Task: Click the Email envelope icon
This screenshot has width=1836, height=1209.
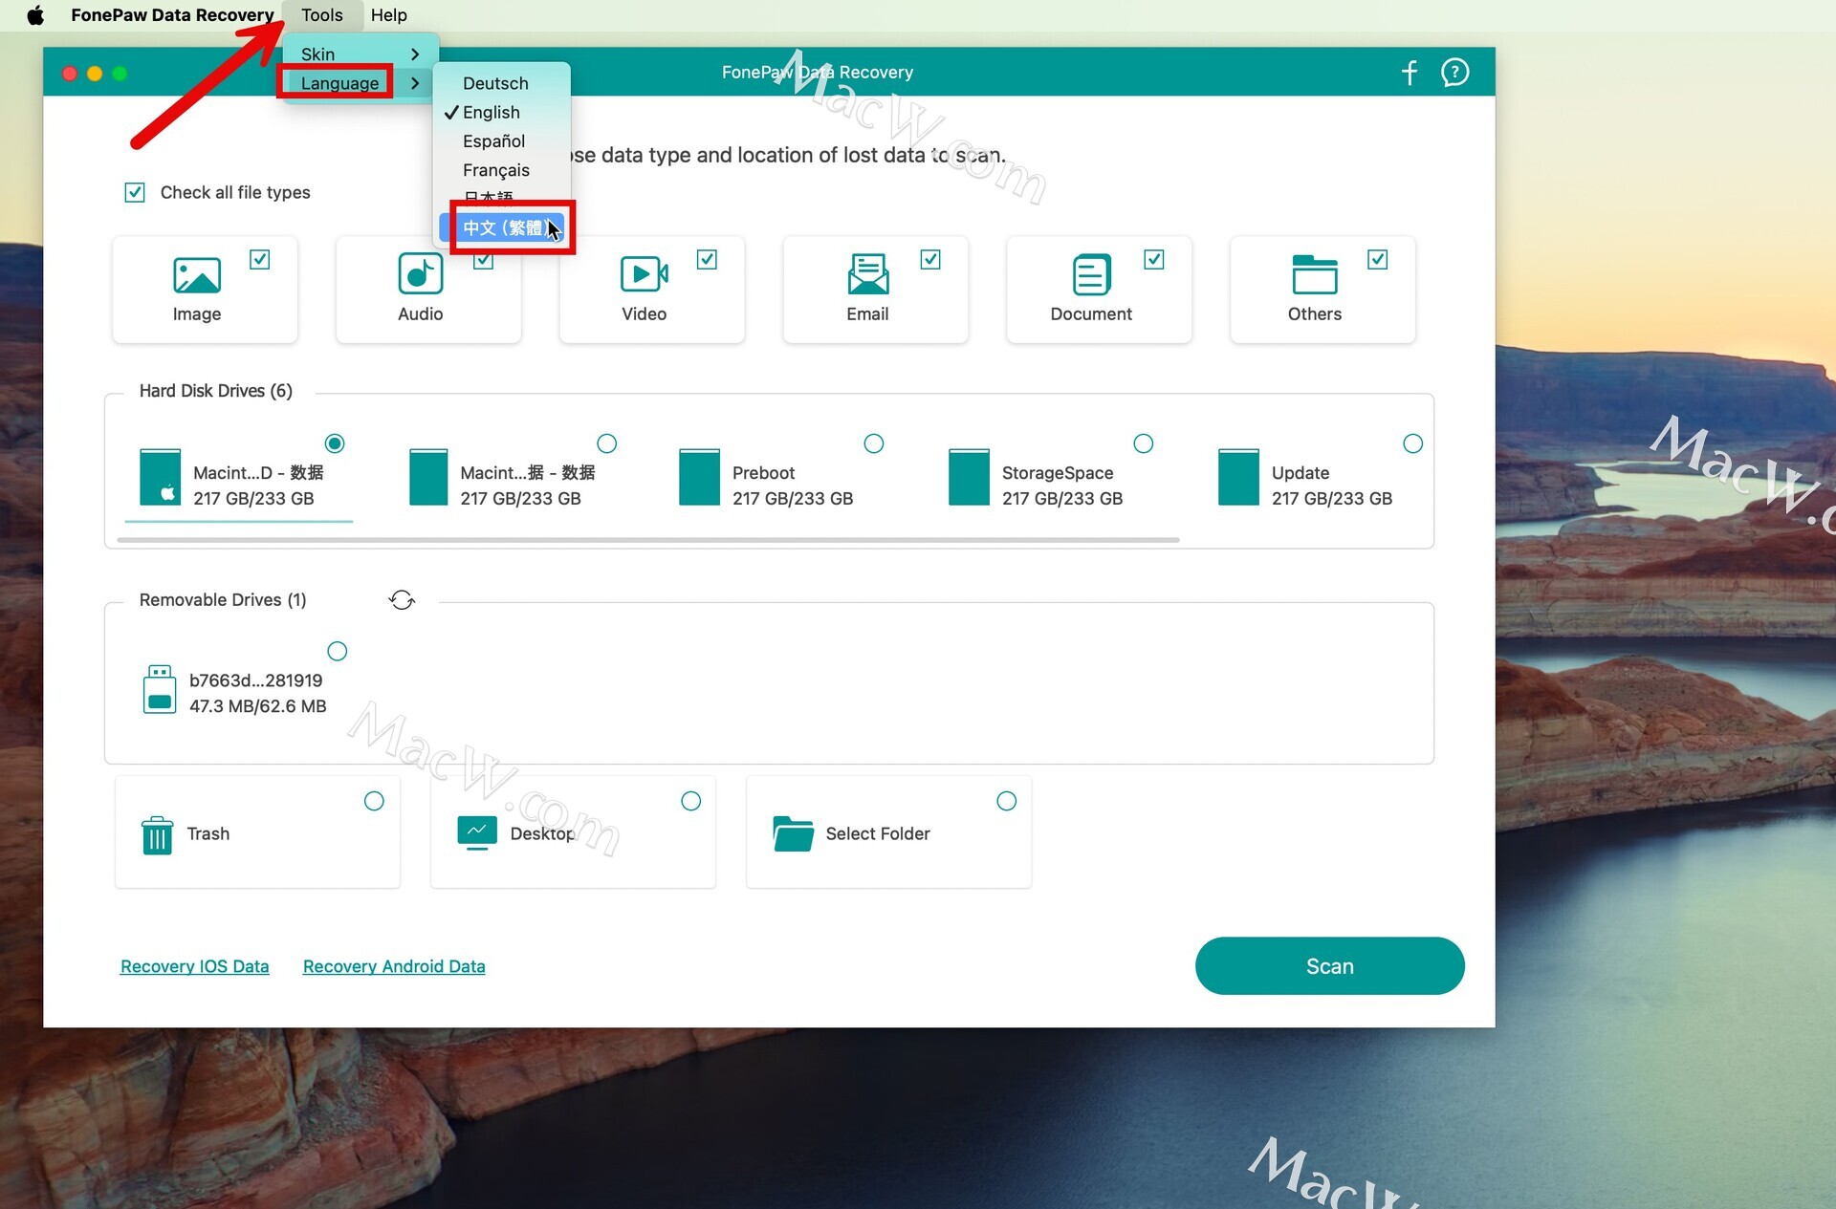Action: pos(867,274)
